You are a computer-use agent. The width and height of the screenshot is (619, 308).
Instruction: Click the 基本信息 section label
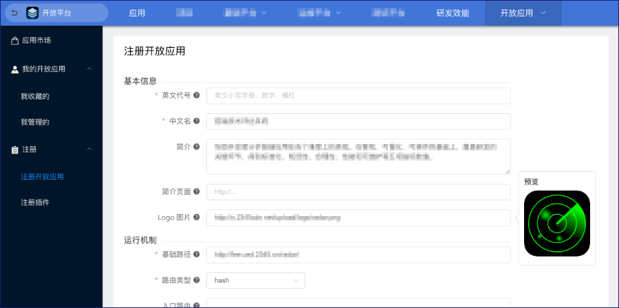(140, 81)
